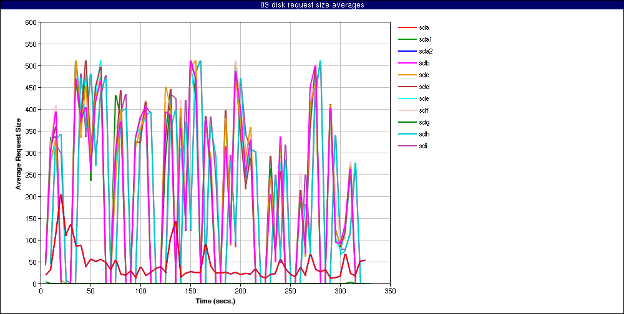The height and width of the screenshot is (314, 624).
Task: Select the sdd legend entry
Action: click(x=414, y=87)
